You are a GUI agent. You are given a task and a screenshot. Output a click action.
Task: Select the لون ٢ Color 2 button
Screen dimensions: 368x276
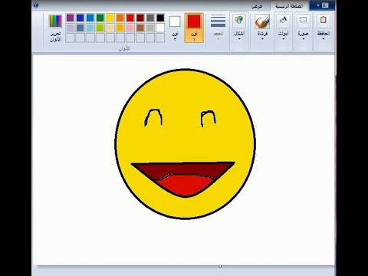tap(175, 28)
